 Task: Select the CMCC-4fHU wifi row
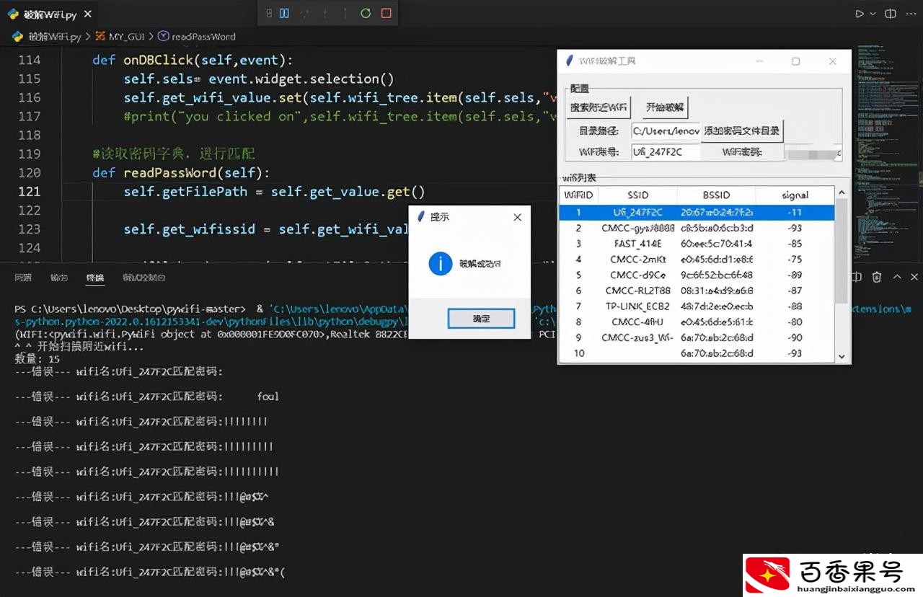tap(697, 322)
